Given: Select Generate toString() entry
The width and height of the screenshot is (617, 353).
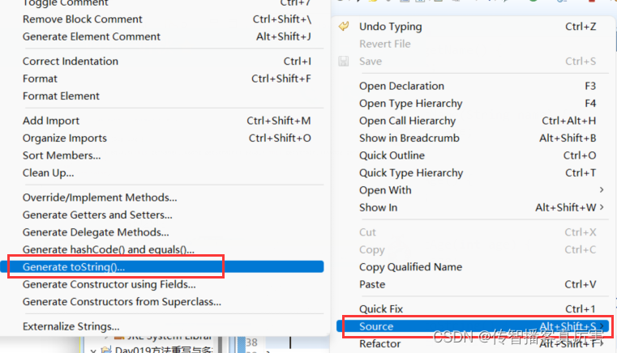Looking at the screenshot, I should pos(161,266).
